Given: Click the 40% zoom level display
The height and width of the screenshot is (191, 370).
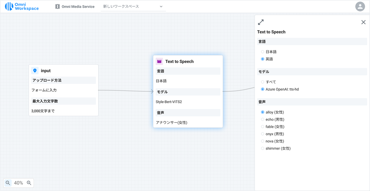Looking at the screenshot, I should coord(18,183).
